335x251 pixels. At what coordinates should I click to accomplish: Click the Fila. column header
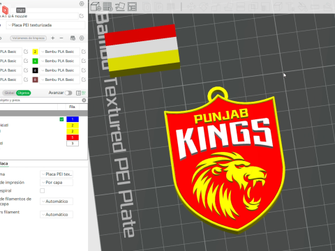[x=73, y=107]
